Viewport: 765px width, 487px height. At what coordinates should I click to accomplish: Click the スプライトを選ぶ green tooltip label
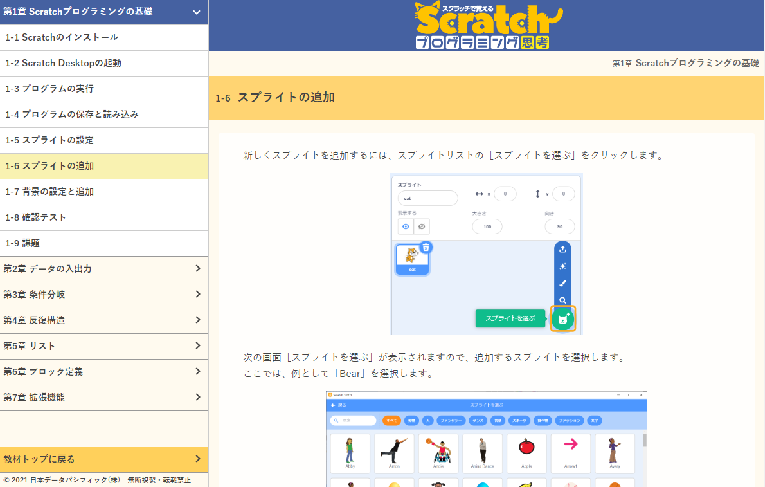pyautogui.click(x=510, y=318)
